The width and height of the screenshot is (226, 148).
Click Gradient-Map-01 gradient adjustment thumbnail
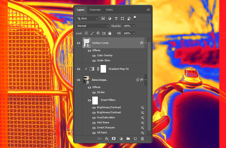(x=92, y=69)
